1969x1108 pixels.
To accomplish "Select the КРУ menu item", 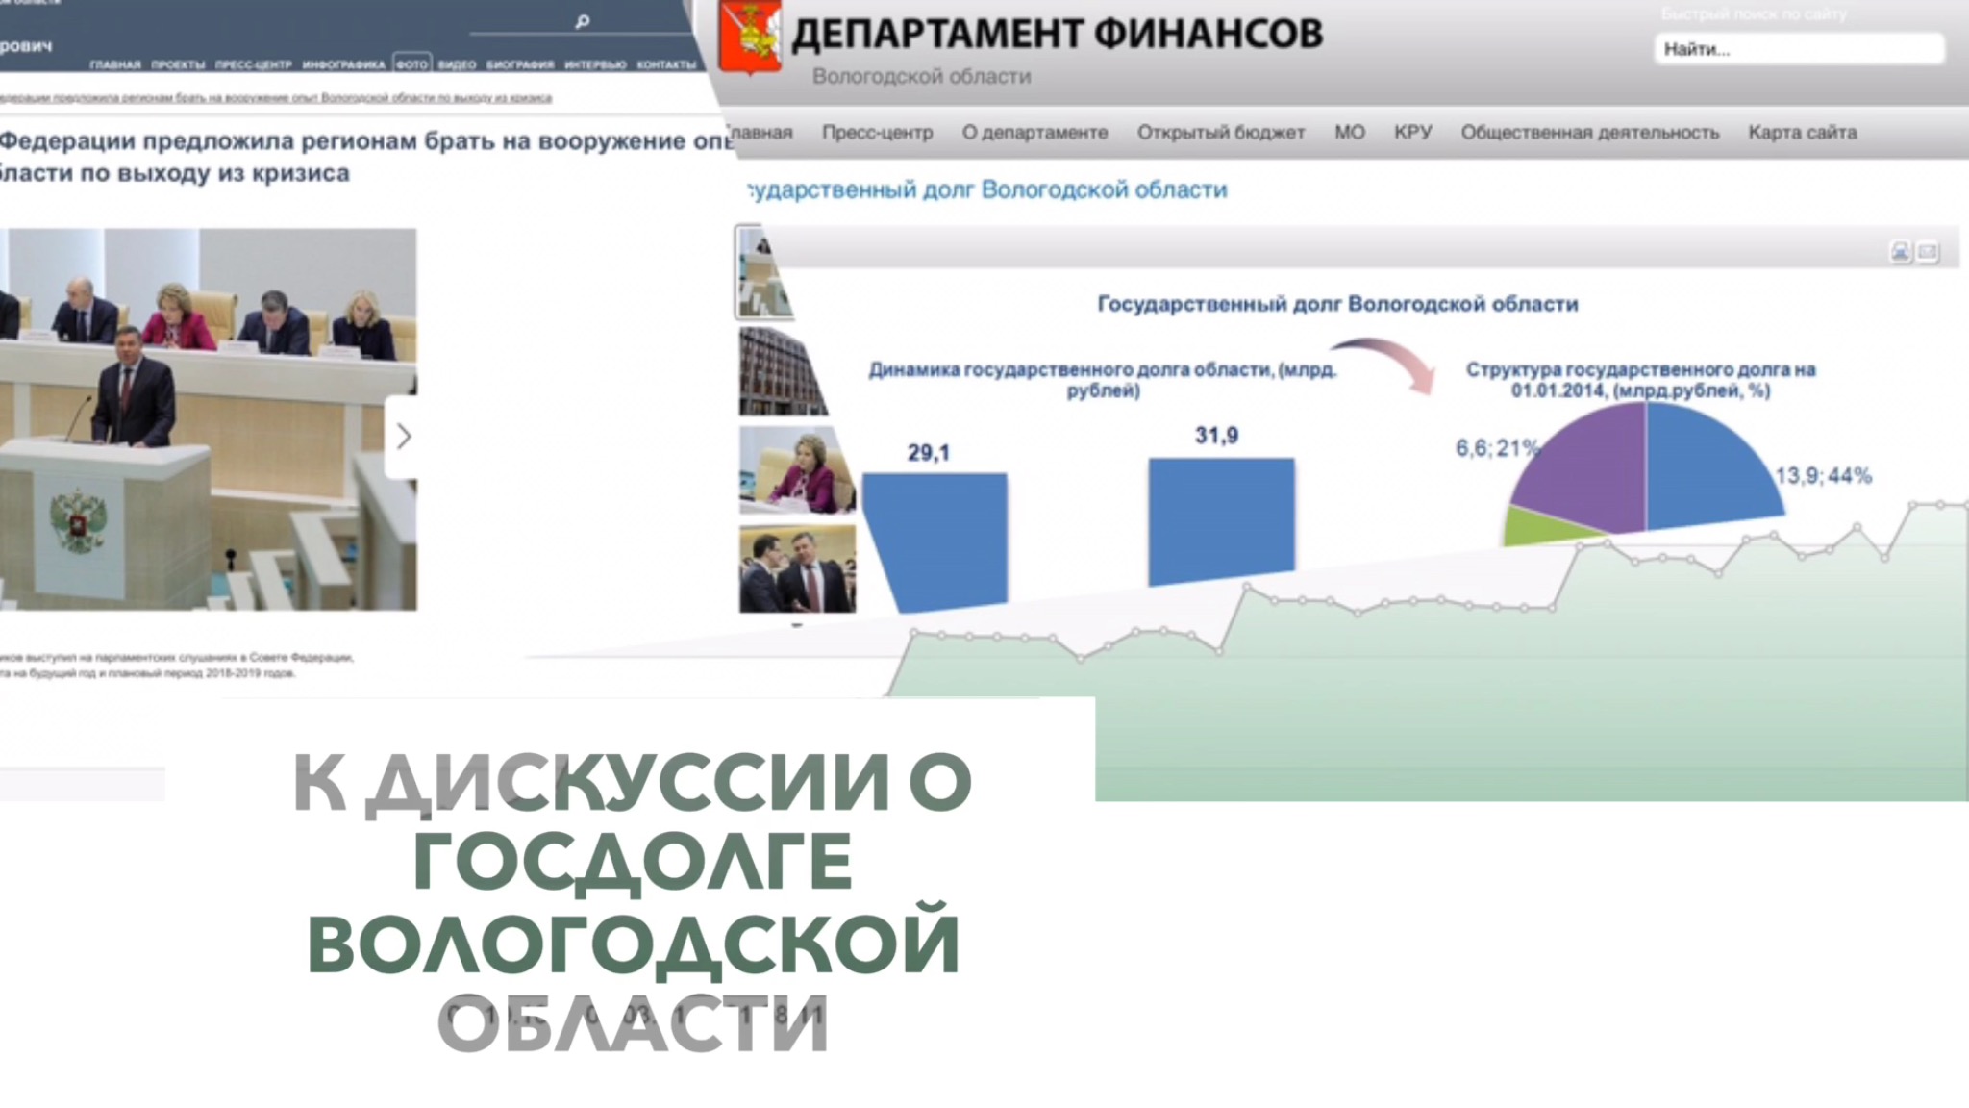I will tap(1412, 133).
